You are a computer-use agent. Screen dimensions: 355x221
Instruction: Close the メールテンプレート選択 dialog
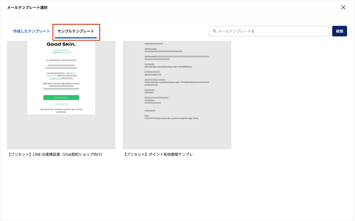pyautogui.click(x=343, y=8)
